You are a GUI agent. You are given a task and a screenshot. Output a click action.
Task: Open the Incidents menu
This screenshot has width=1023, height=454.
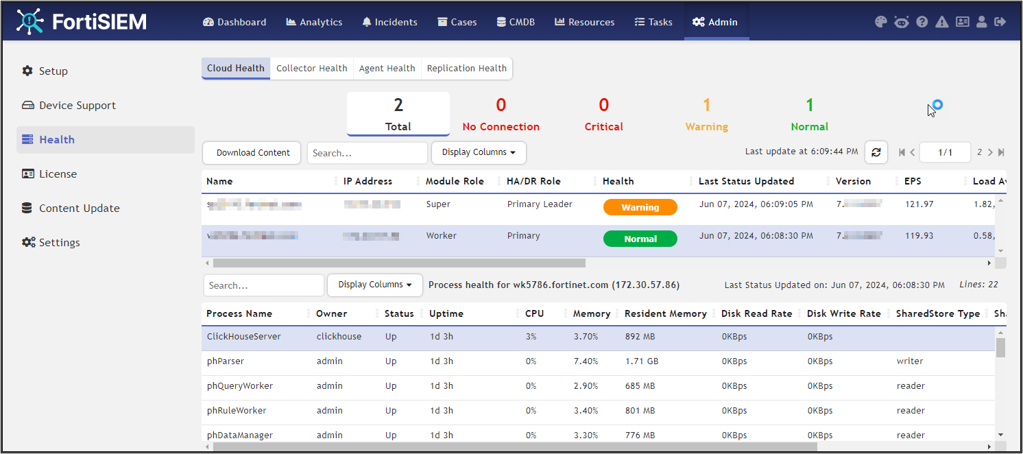tap(389, 21)
